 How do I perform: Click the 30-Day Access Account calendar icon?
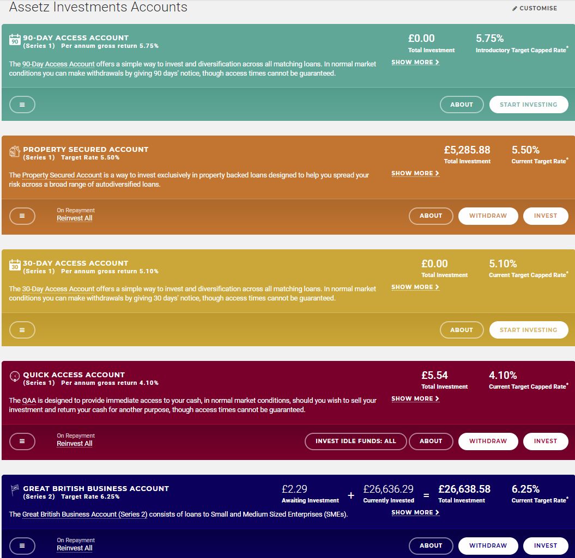(15, 265)
